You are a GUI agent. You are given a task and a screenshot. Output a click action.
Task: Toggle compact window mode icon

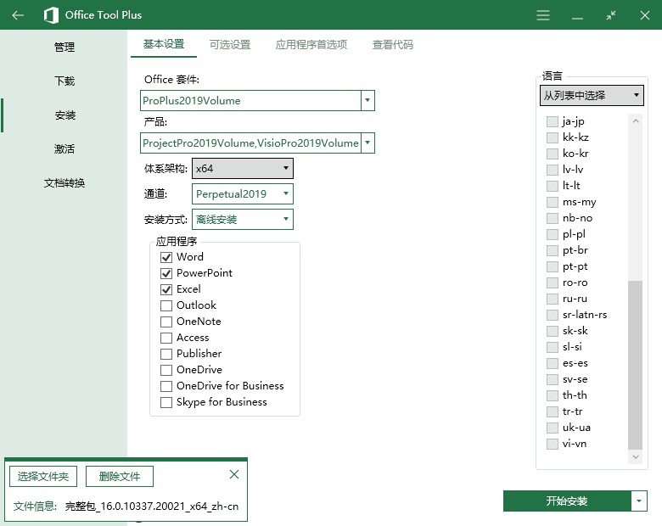pos(611,15)
